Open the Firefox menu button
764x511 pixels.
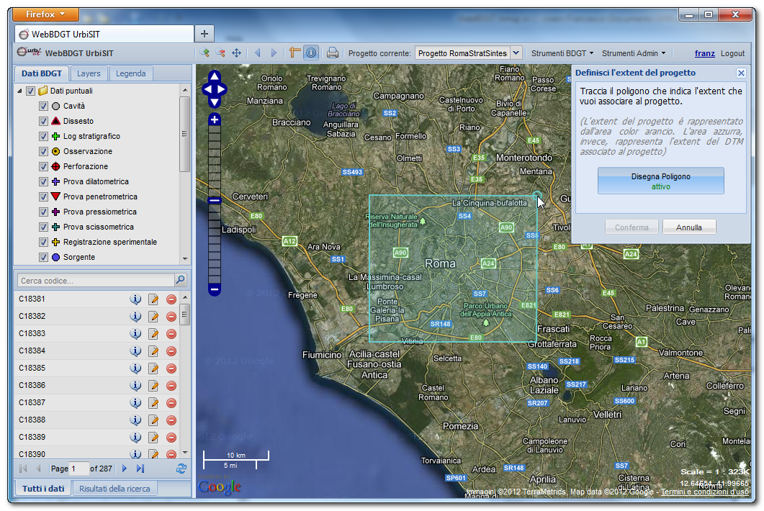tap(45, 14)
